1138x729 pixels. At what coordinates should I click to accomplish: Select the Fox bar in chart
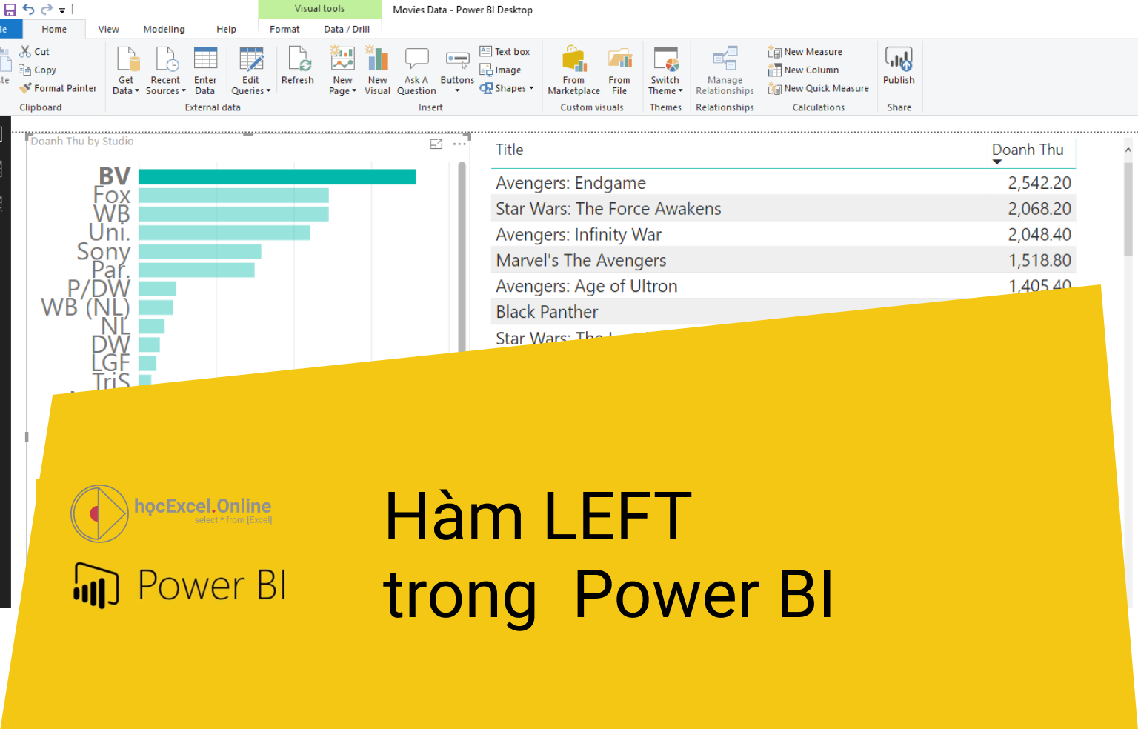pos(233,195)
